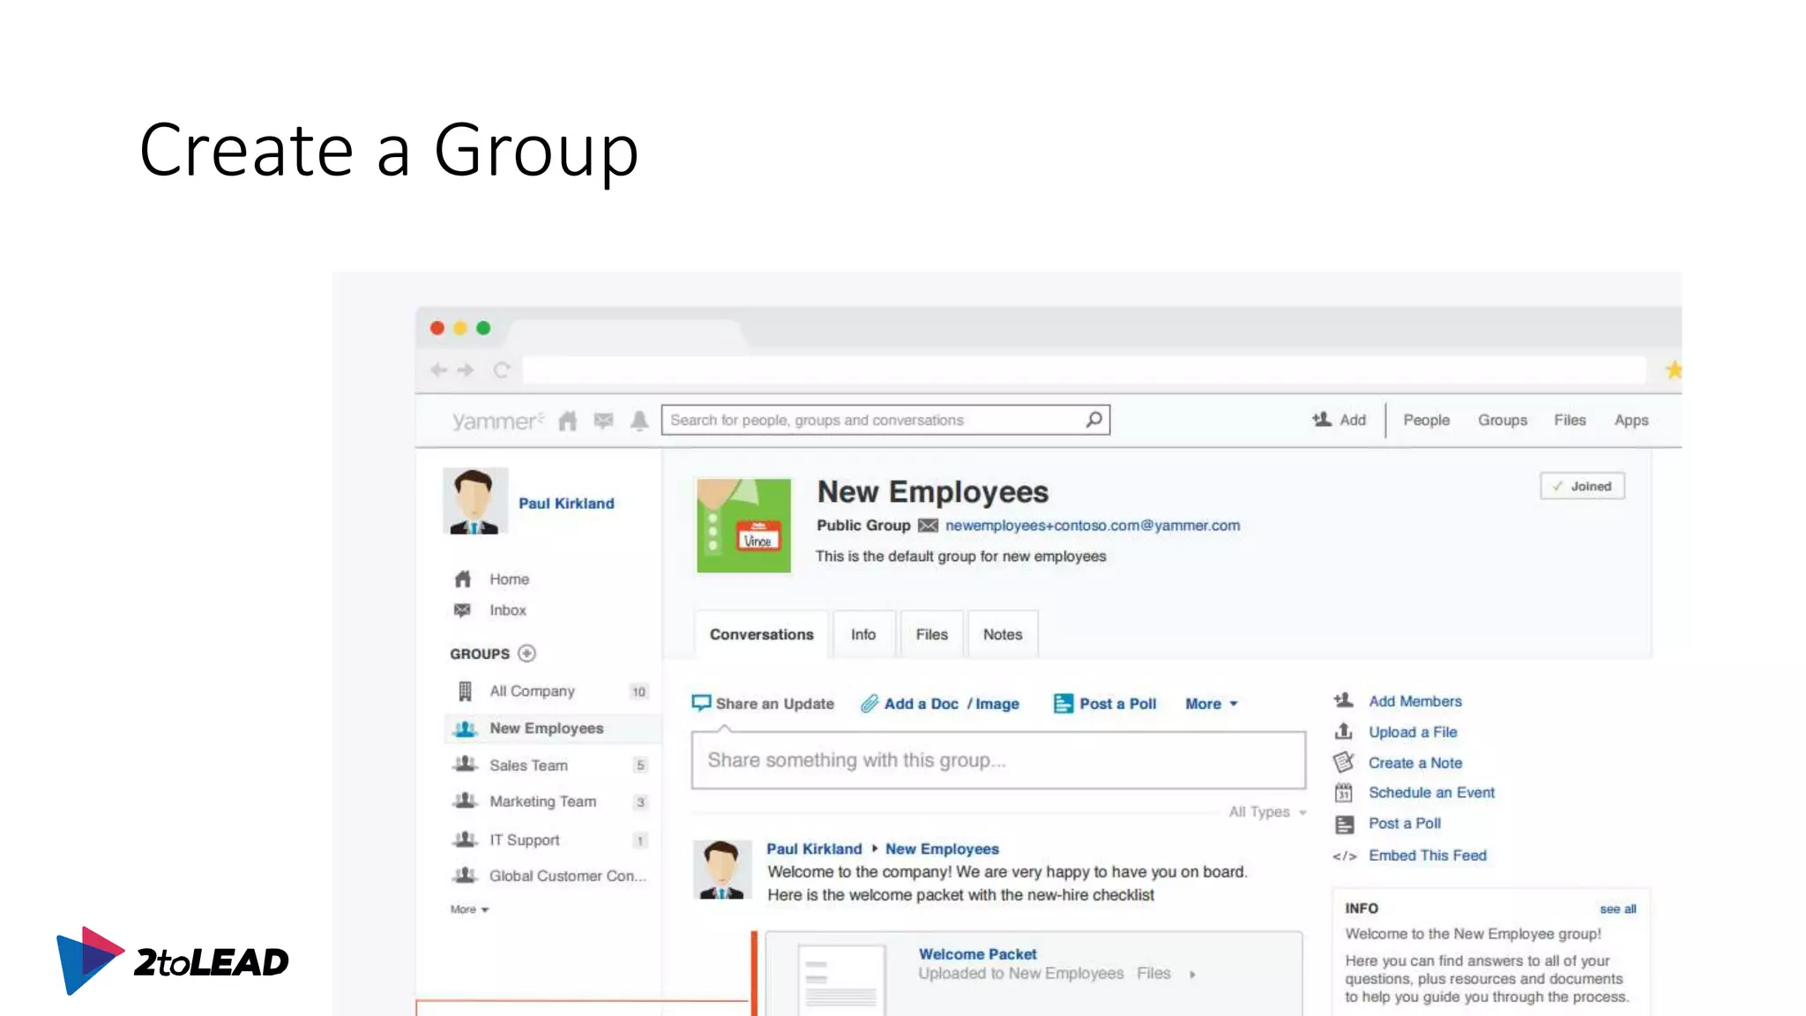Click the browser address bar
The height and width of the screenshot is (1016, 1806).
click(x=1085, y=370)
